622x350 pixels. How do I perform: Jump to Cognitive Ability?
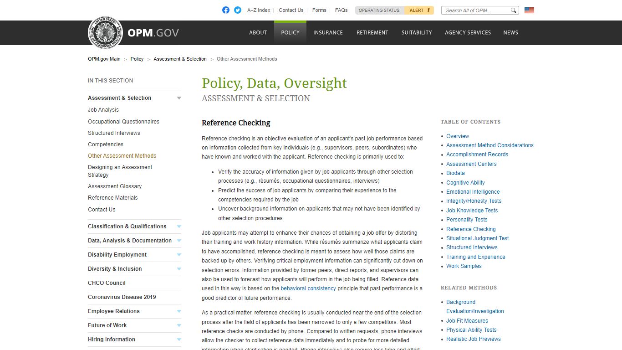point(465,183)
